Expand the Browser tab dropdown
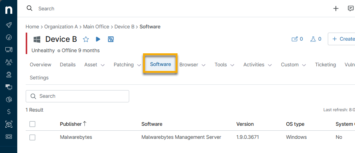355x153 pixels. pos(204,65)
